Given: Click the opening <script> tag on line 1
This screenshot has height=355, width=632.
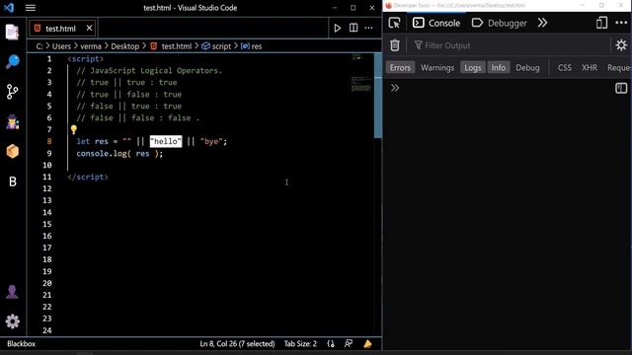Looking at the screenshot, I should (86, 59).
